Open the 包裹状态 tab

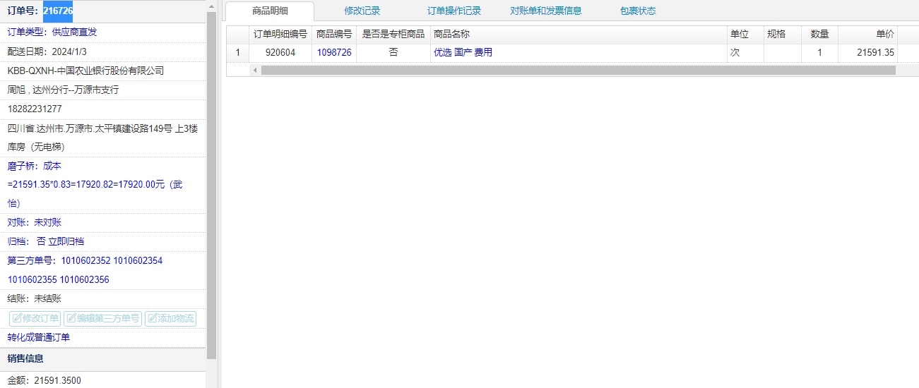pyautogui.click(x=638, y=11)
